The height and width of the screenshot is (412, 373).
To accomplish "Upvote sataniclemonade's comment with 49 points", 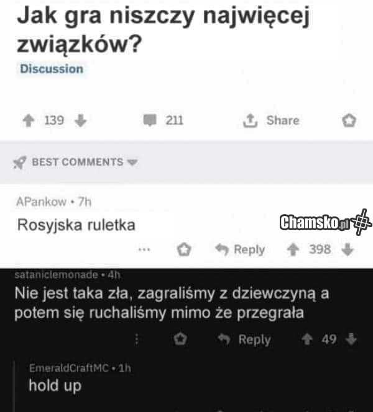I will pos(307,339).
